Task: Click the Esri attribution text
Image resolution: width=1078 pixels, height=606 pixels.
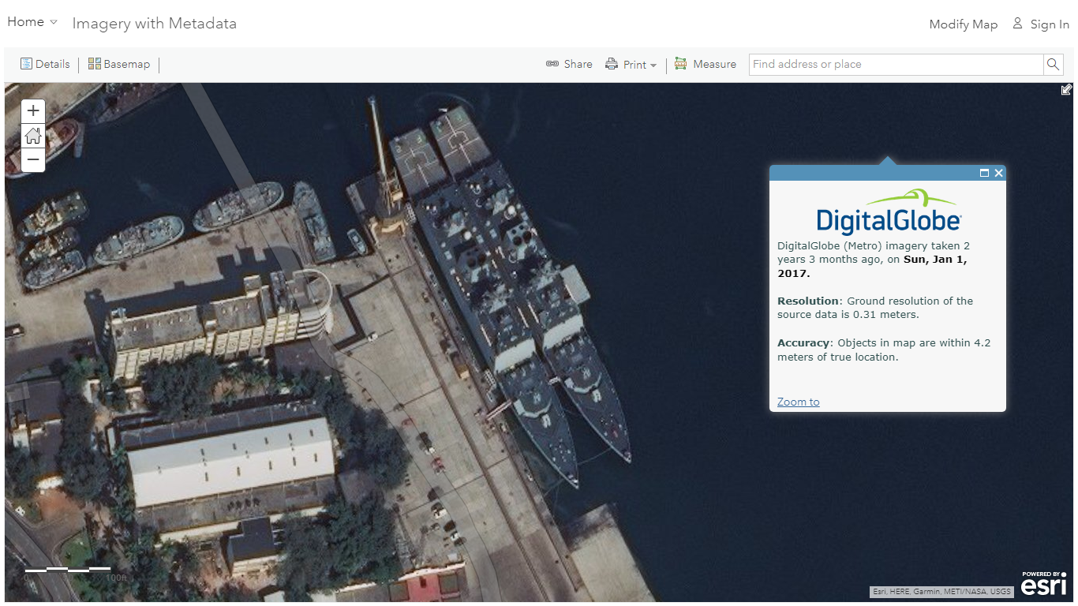Action: pyautogui.click(x=941, y=591)
